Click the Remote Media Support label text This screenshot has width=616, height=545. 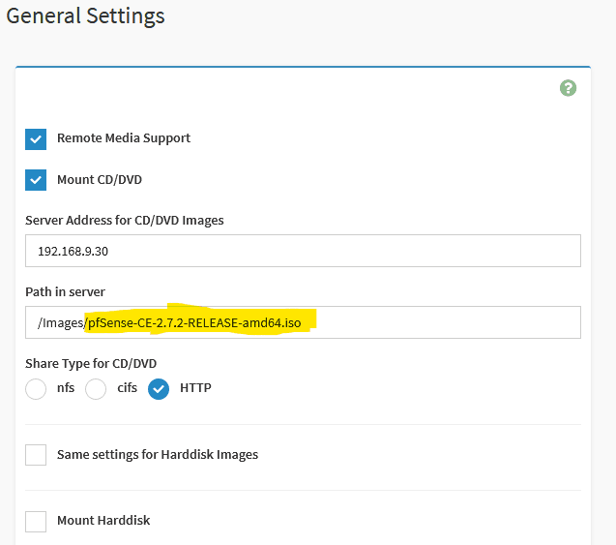point(124,138)
